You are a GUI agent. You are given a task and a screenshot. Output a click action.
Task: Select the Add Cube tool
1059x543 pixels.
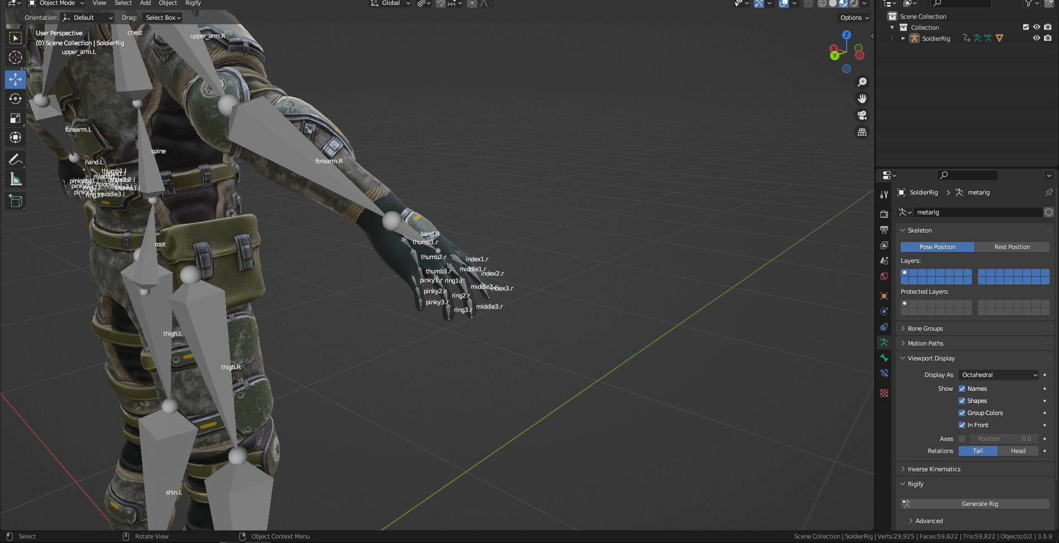pyautogui.click(x=15, y=201)
